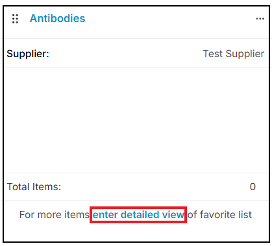The image size is (272, 246).
Task: Click the word 'Items:' in the total row
Action: tap(47, 187)
